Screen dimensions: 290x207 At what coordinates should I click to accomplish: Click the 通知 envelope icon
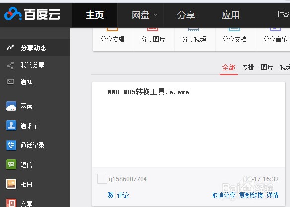[x=10, y=81]
